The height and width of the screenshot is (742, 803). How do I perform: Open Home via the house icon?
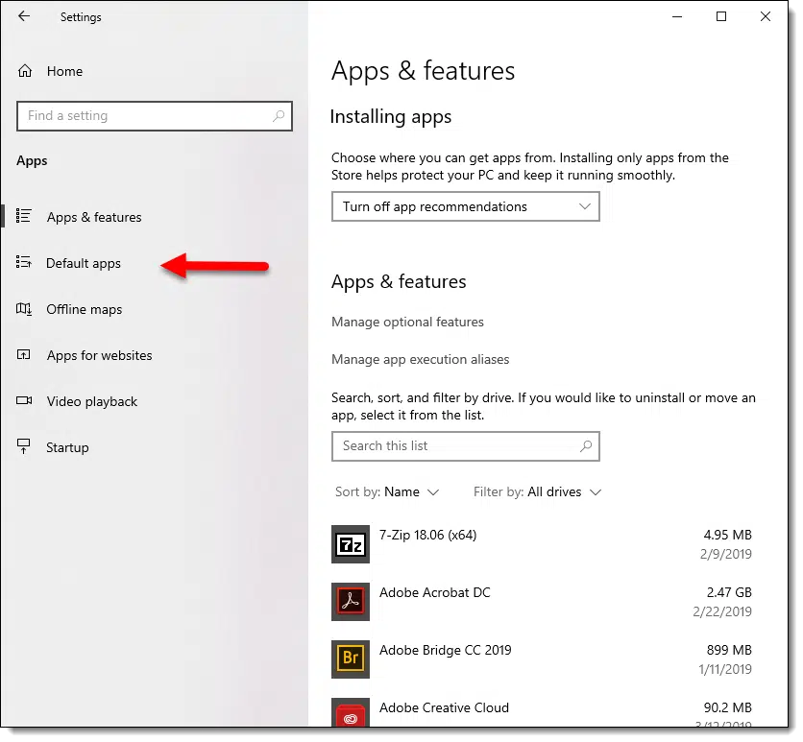click(25, 71)
